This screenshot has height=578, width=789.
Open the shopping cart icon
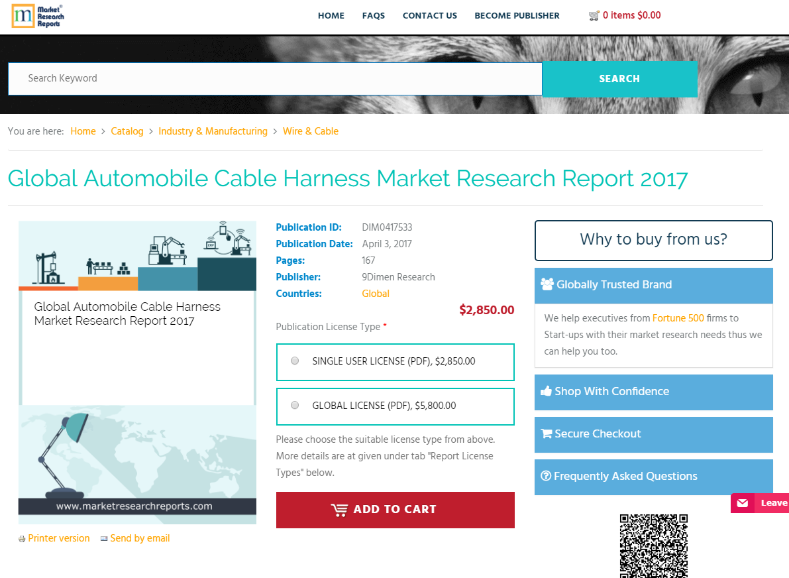594,15
